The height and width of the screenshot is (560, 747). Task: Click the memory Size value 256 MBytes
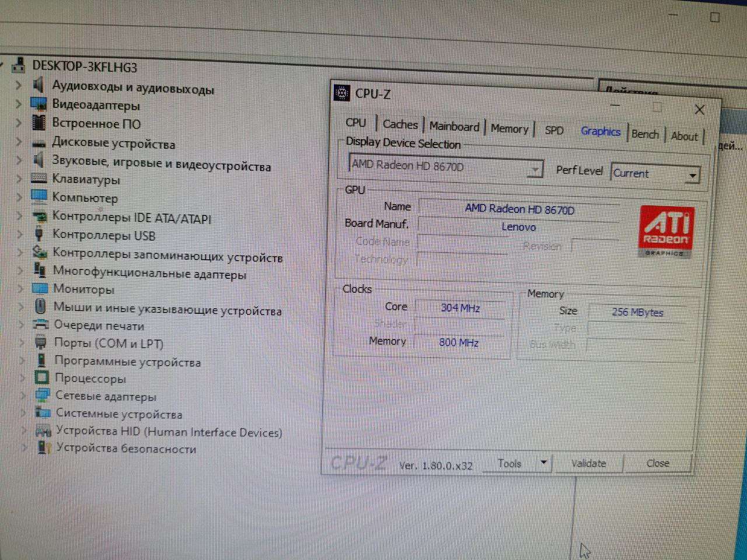tap(637, 312)
